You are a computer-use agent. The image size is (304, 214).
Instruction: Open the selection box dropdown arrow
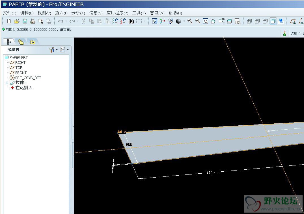point(145,21)
